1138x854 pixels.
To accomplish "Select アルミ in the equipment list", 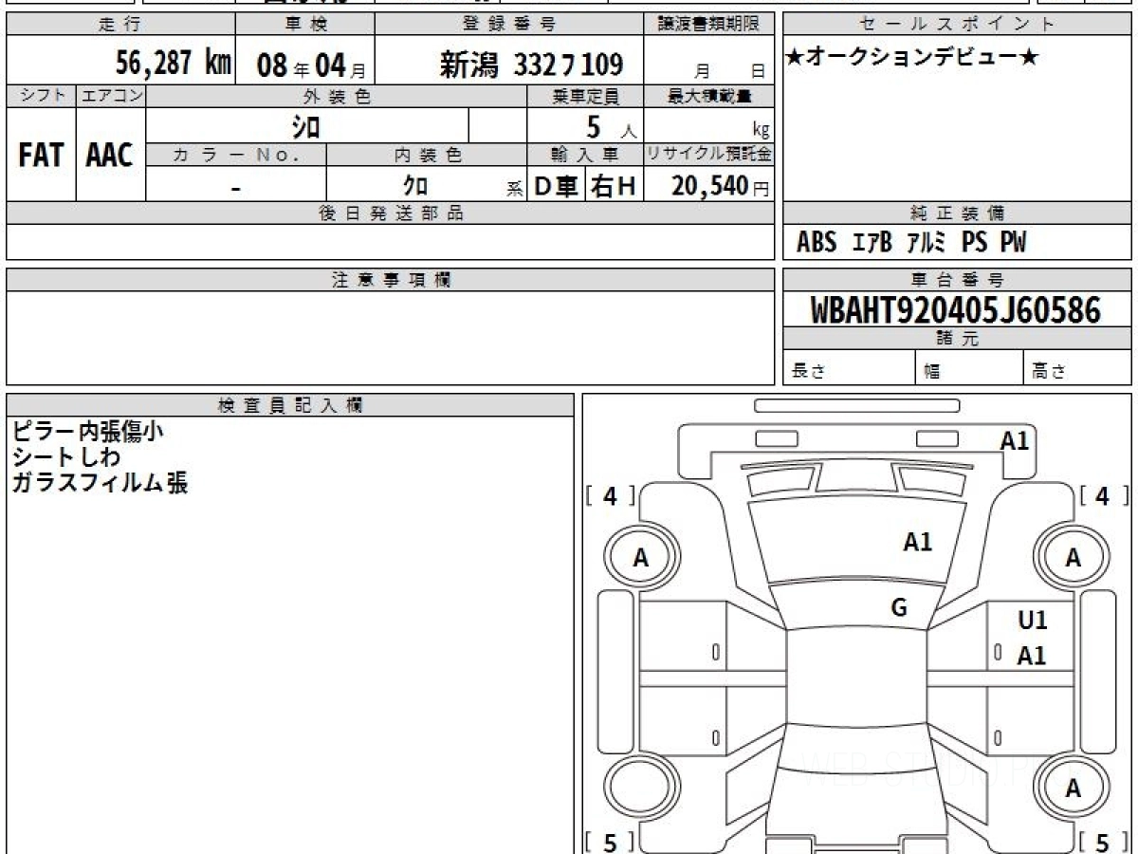I will coord(927,243).
